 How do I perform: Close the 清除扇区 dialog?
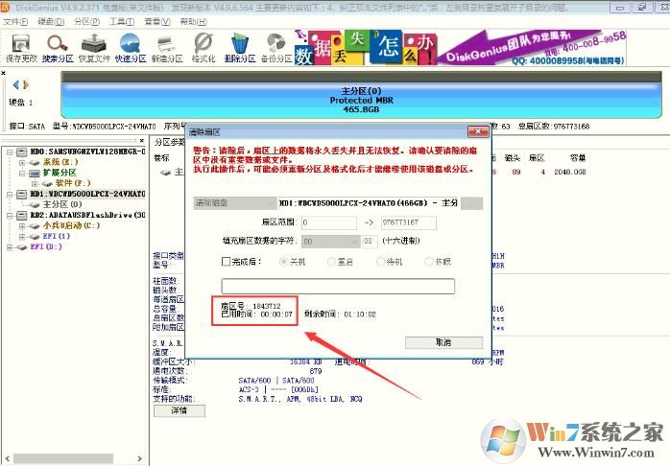point(478,131)
